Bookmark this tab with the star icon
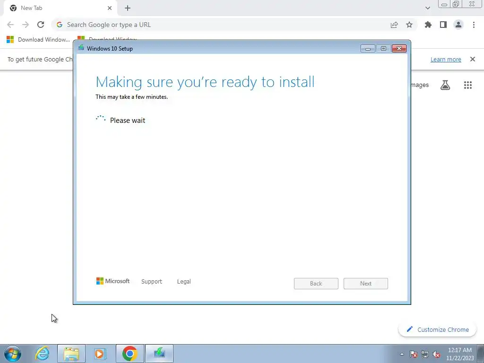 (x=409, y=25)
